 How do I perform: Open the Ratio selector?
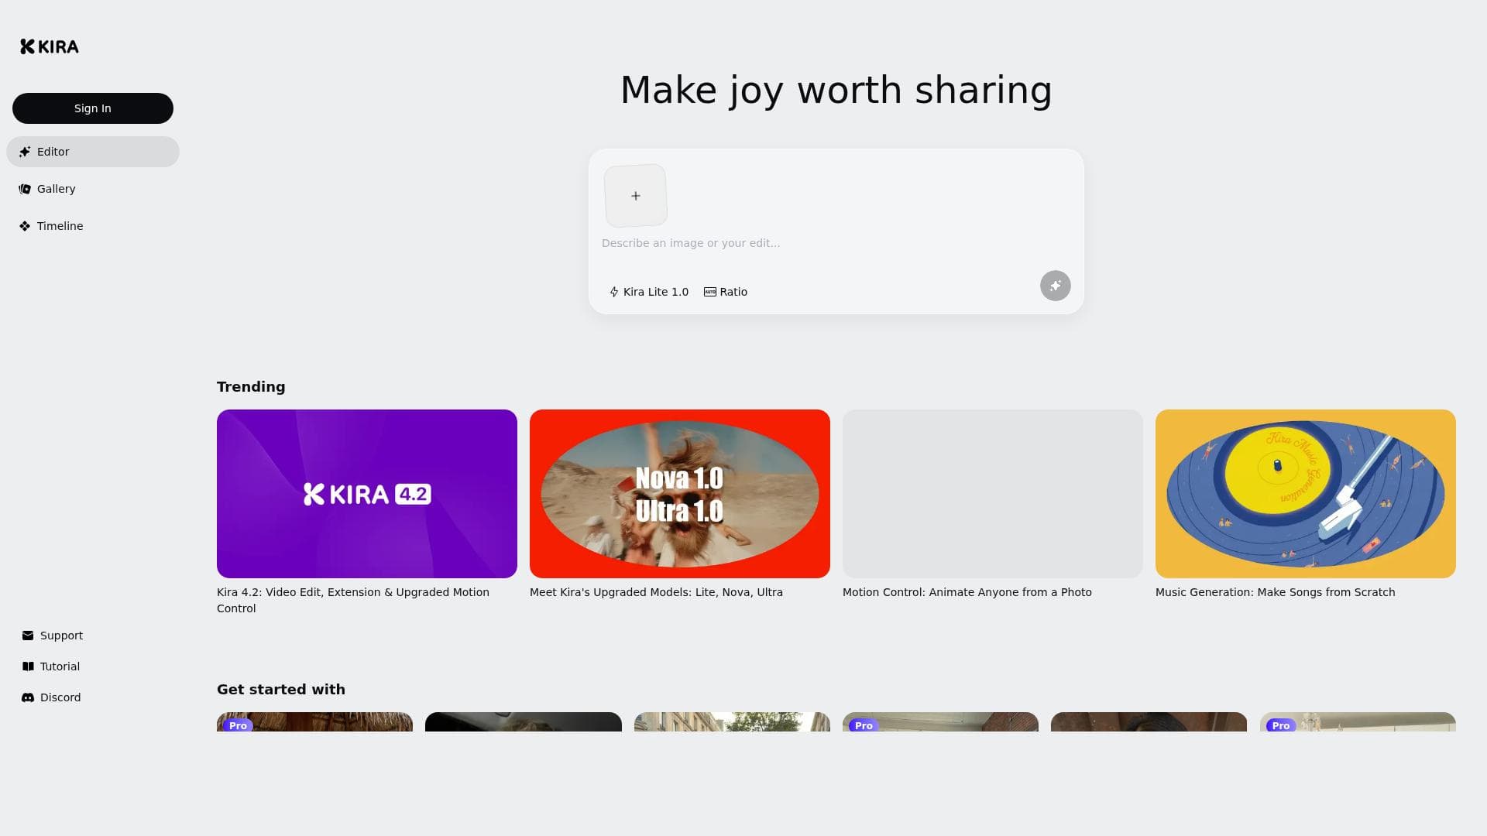[x=726, y=292]
